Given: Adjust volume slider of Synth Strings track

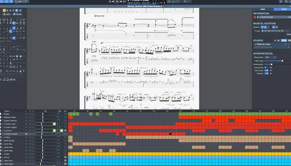Looking at the screenshot, I should click(43, 140).
